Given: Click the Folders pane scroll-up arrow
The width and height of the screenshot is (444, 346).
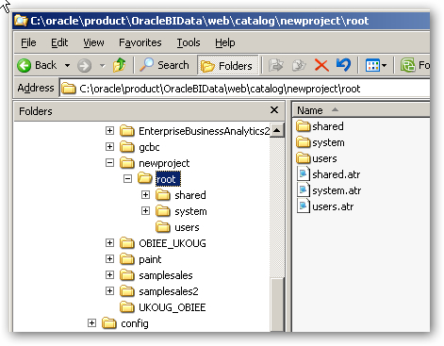Looking at the screenshot, I should [277, 130].
